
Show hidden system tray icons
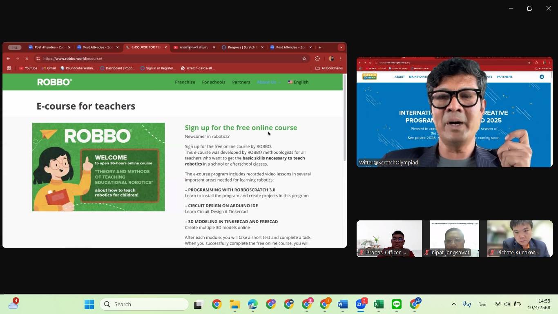tap(453, 304)
